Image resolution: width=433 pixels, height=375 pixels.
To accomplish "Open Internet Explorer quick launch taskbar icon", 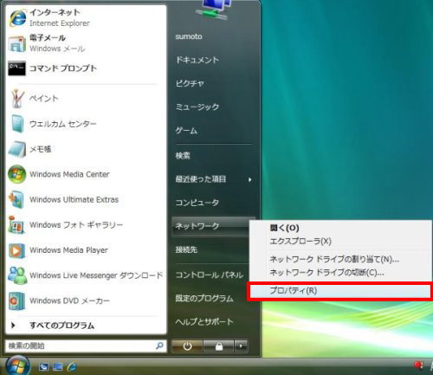I will pyautogui.click(x=72, y=366).
